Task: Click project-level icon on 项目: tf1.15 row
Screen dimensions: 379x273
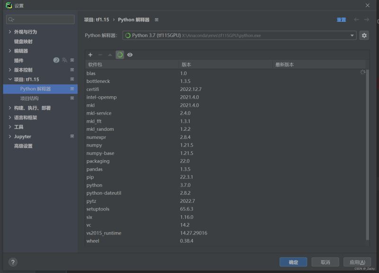Action: coord(72,79)
